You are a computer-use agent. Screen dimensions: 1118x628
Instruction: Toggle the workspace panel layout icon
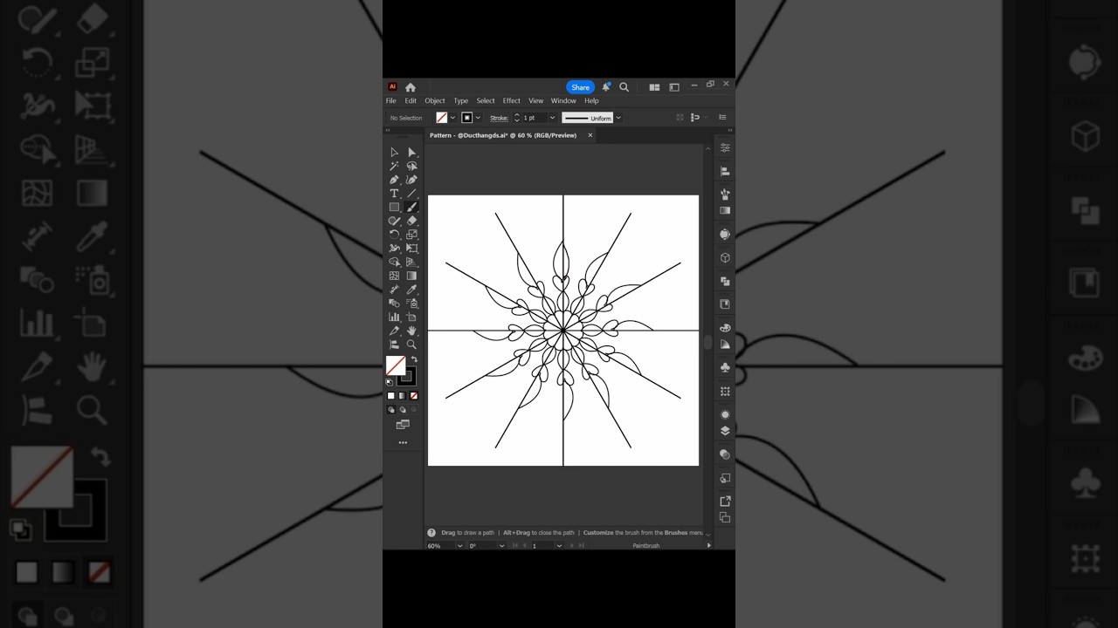[x=674, y=87]
